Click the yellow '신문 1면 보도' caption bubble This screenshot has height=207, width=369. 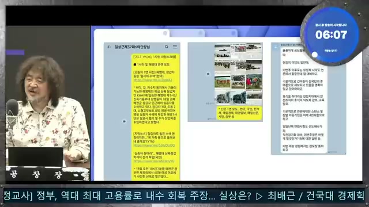click(x=239, y=113)
